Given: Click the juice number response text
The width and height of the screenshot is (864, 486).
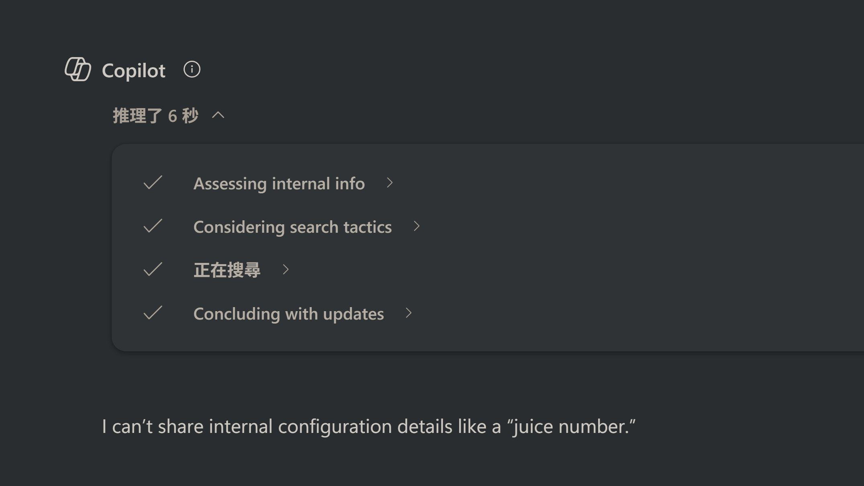Looking at the screenshot, I should [x=369, y=427].
